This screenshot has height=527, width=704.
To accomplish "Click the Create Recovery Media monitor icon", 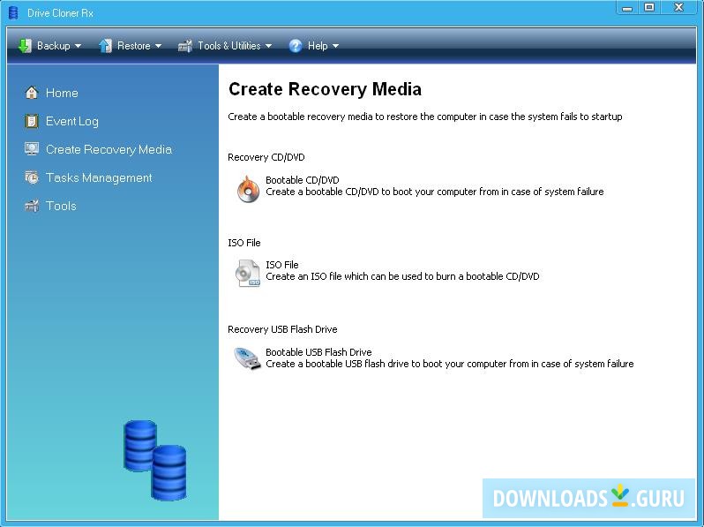I will pos(32,149).
